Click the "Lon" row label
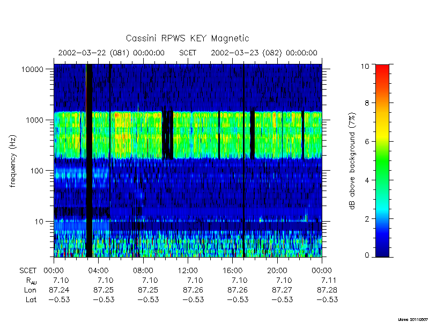This screenshot has height=322, width=429. pyautogui.click(x=30, y=290)
